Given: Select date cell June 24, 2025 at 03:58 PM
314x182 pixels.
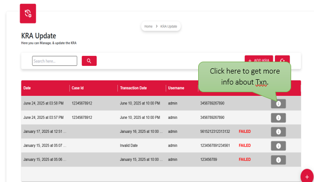Looking at the screenshot, I should (x=43, y=103).
